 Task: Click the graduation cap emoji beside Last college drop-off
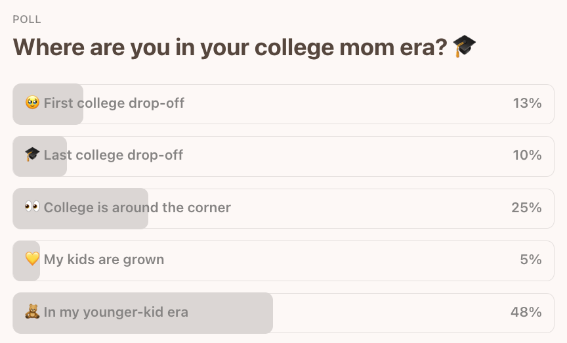tap(32, 154)
